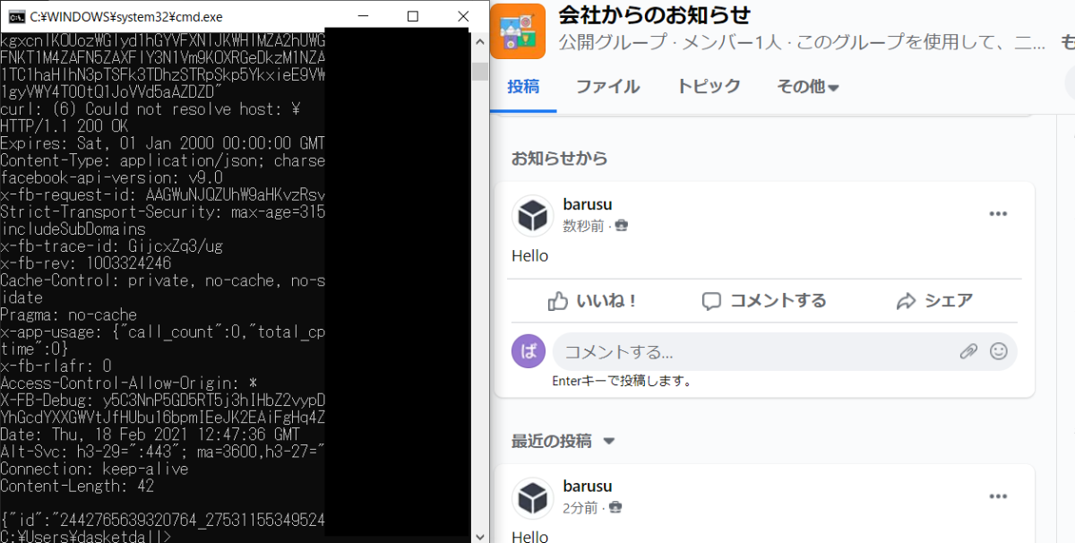
Task: Open the emoji smiley picker in comment box
Action: point(999,351)
